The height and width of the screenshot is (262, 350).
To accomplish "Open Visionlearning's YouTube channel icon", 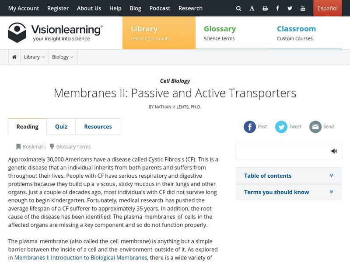I will (303, 8).
